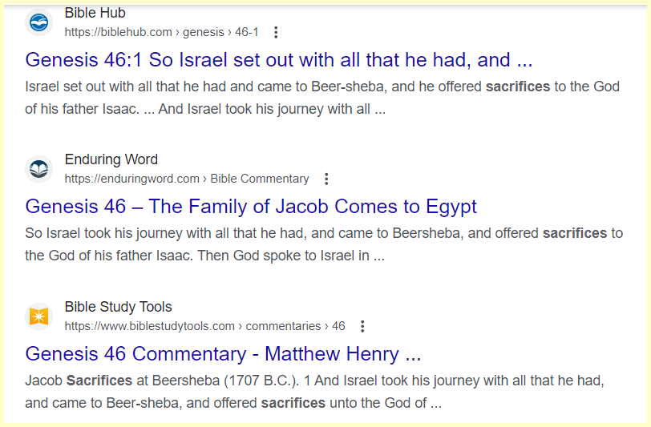Click the Enduring Word site name
This screenshot has width=651, height=427.
111,159
